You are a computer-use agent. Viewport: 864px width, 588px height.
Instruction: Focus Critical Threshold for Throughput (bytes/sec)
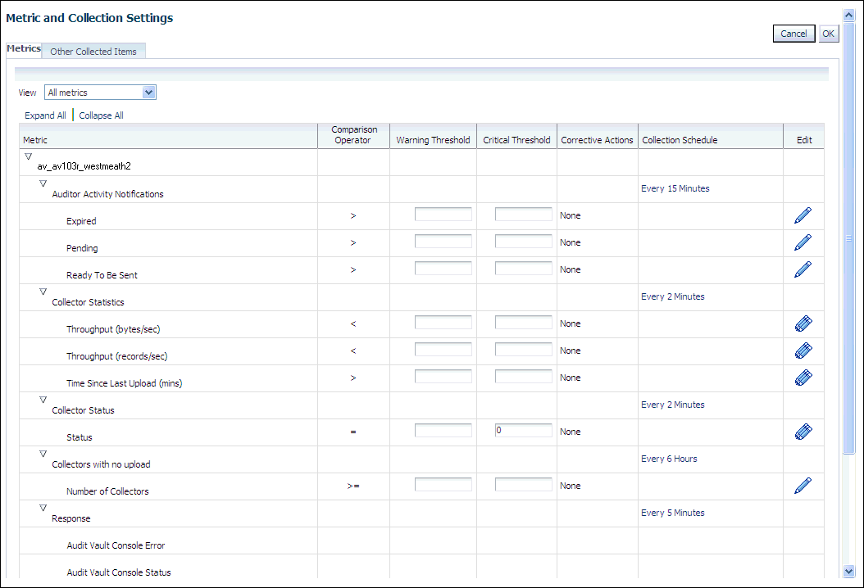tap(524, 322)
